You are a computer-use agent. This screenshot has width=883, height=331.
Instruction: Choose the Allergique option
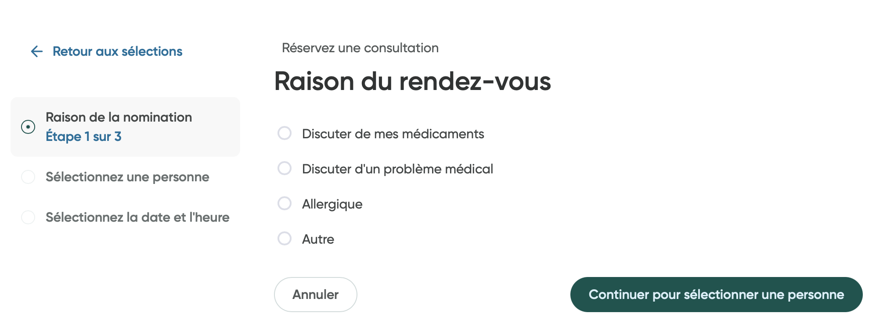pos(285,203)
